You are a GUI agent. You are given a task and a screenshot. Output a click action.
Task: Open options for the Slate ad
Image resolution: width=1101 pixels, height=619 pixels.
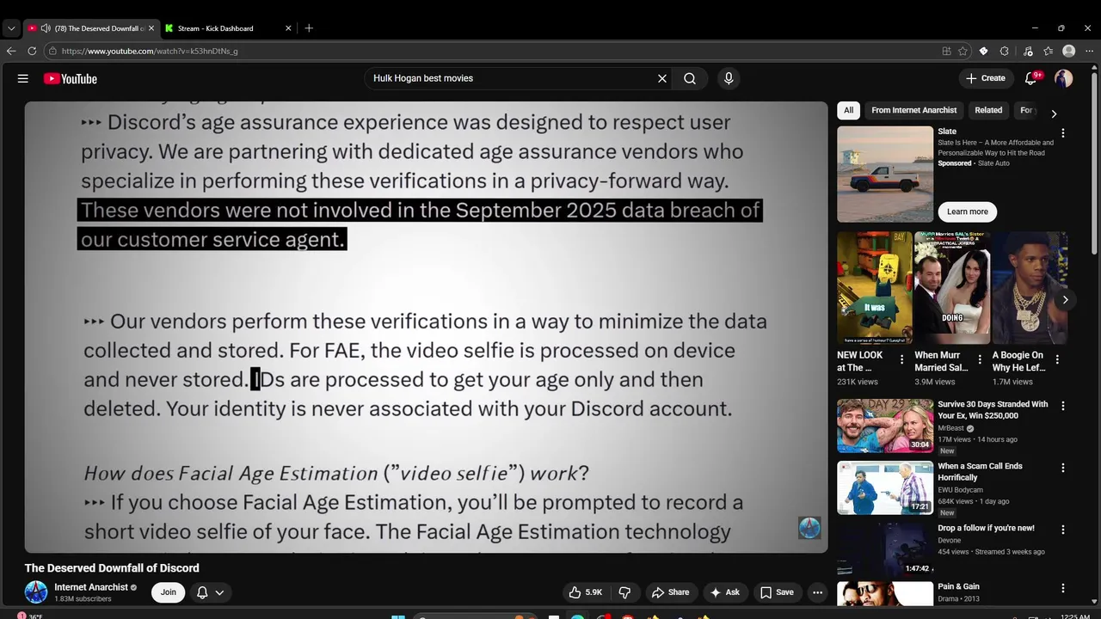1063,133
